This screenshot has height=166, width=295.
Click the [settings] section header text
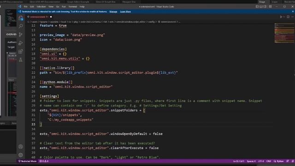[x=49, y=96]
